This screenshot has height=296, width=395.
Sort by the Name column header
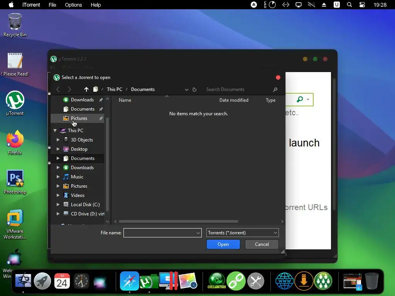125,100
